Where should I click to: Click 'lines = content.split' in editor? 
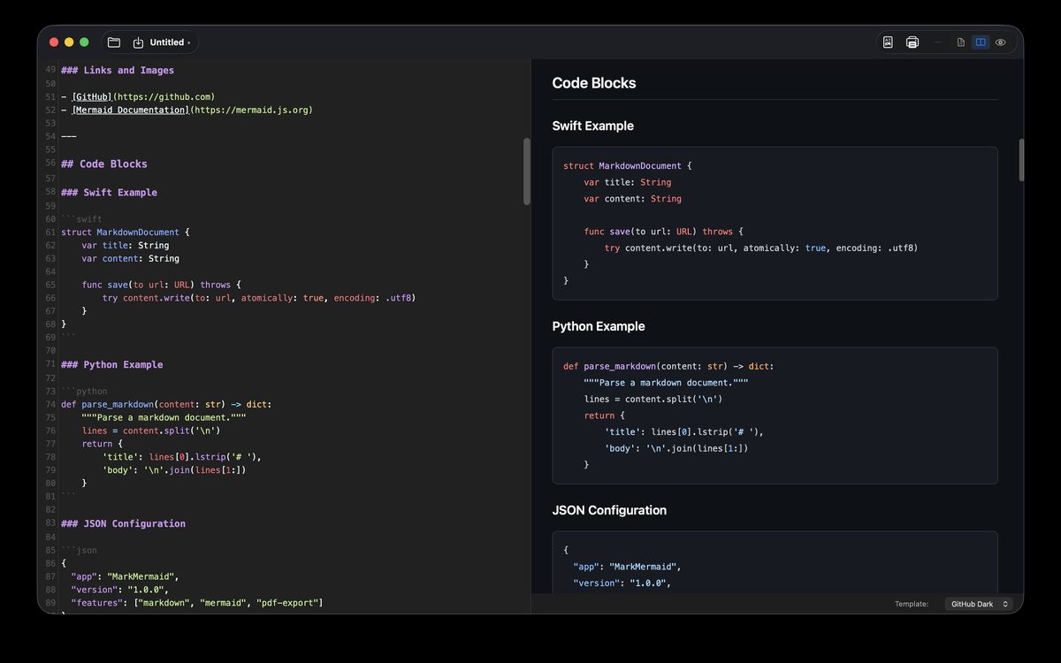click(150, 431)
